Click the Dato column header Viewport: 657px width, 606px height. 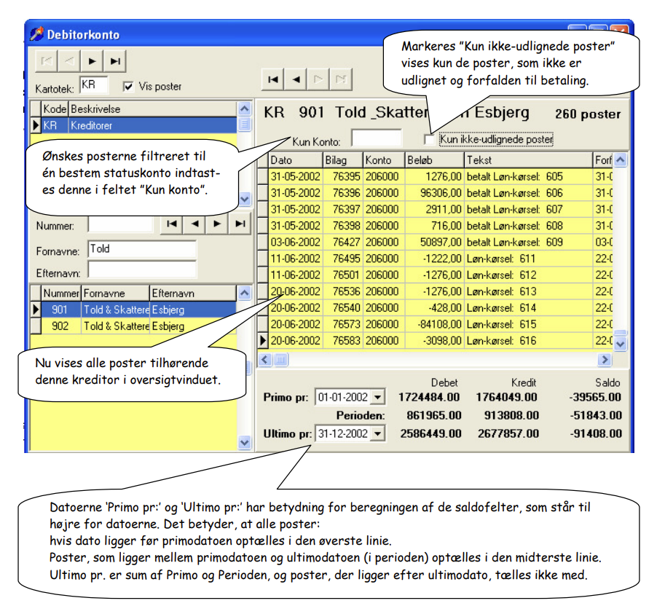click(296, 160)
